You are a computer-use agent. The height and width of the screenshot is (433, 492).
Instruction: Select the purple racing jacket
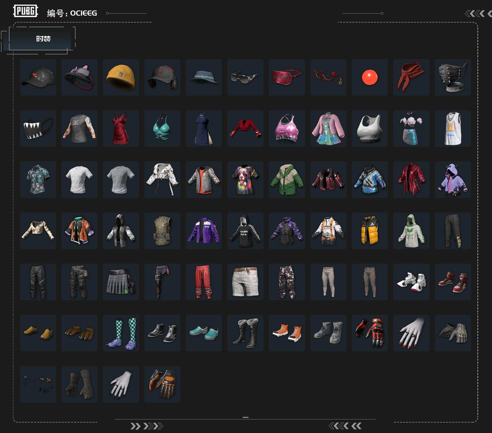[204, 231]
